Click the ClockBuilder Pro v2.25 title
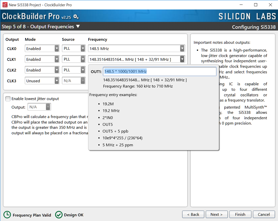Screen dimensions: 278x221 (x=36, y=16)
